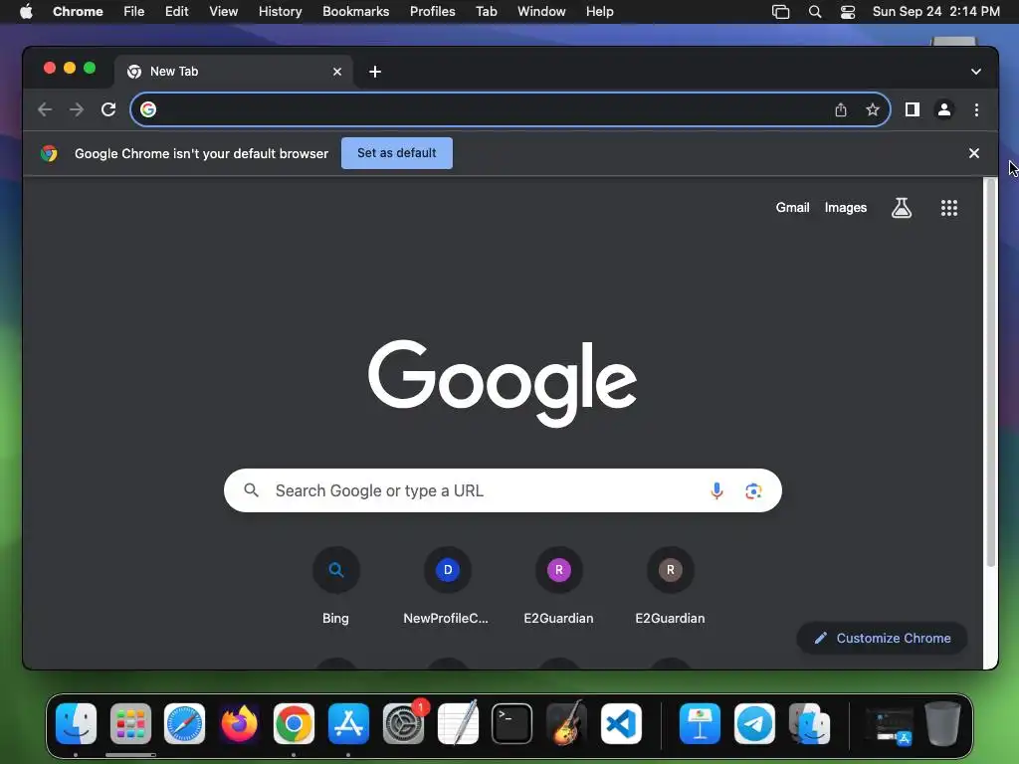Screen dimensions: 1019x764
Task: Open the File menu
Action: [x=134, y=12]
